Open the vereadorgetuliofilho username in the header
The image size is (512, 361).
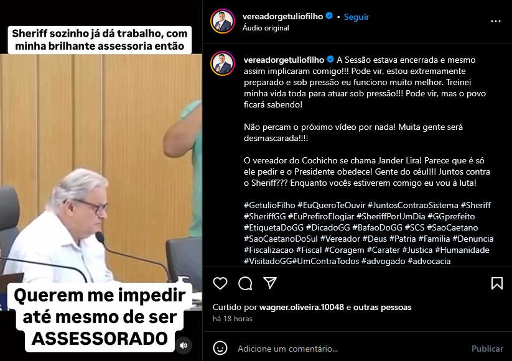[283, 16]
